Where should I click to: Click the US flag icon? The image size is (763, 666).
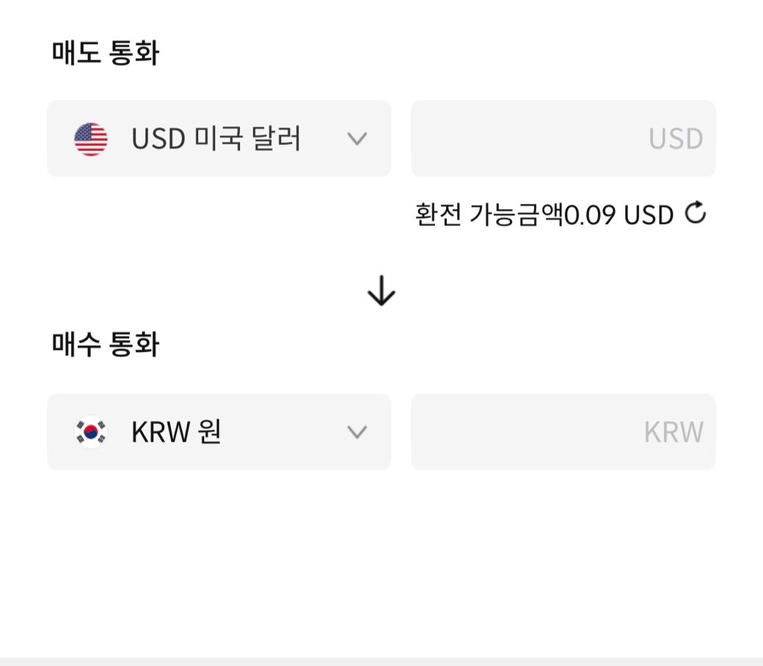pyautogui.click(x=91, y=139)
